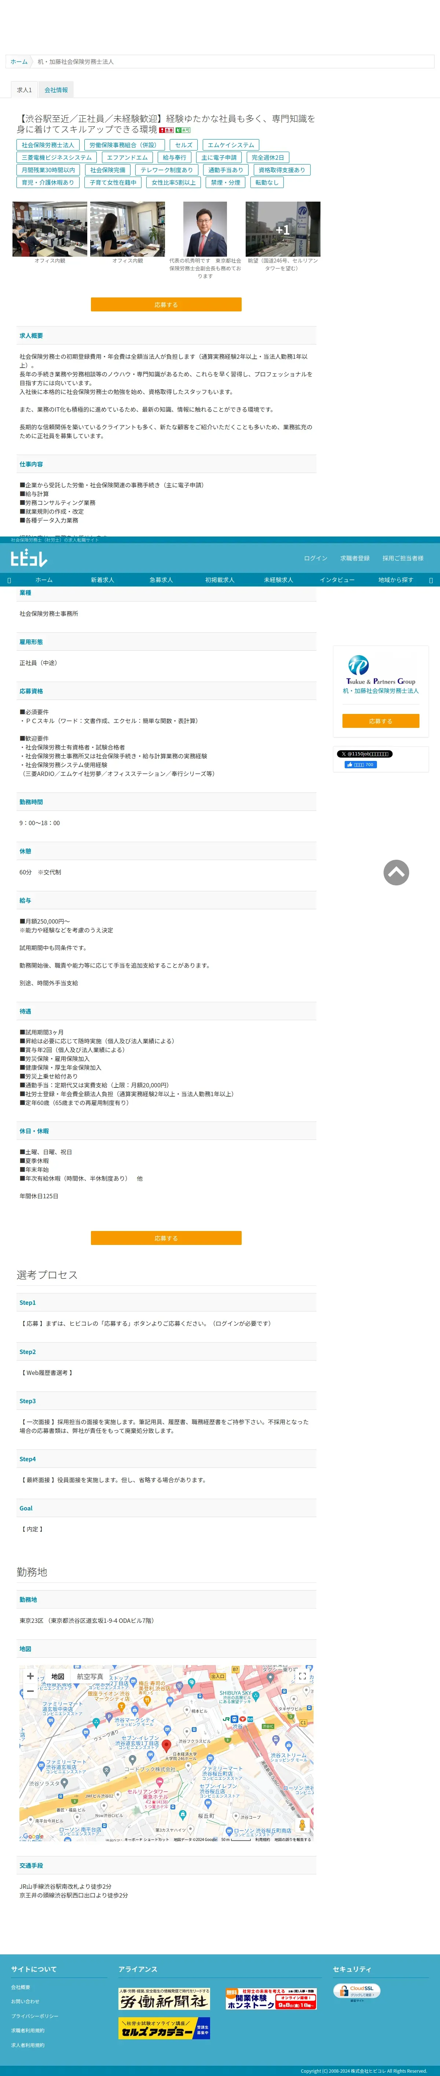440x2076 pixels.
Task: Click the Google logo on the map
Action: (33, 1836)
